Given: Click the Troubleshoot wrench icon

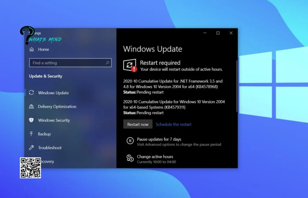Looking at the screenshot, I should (31, 147).
